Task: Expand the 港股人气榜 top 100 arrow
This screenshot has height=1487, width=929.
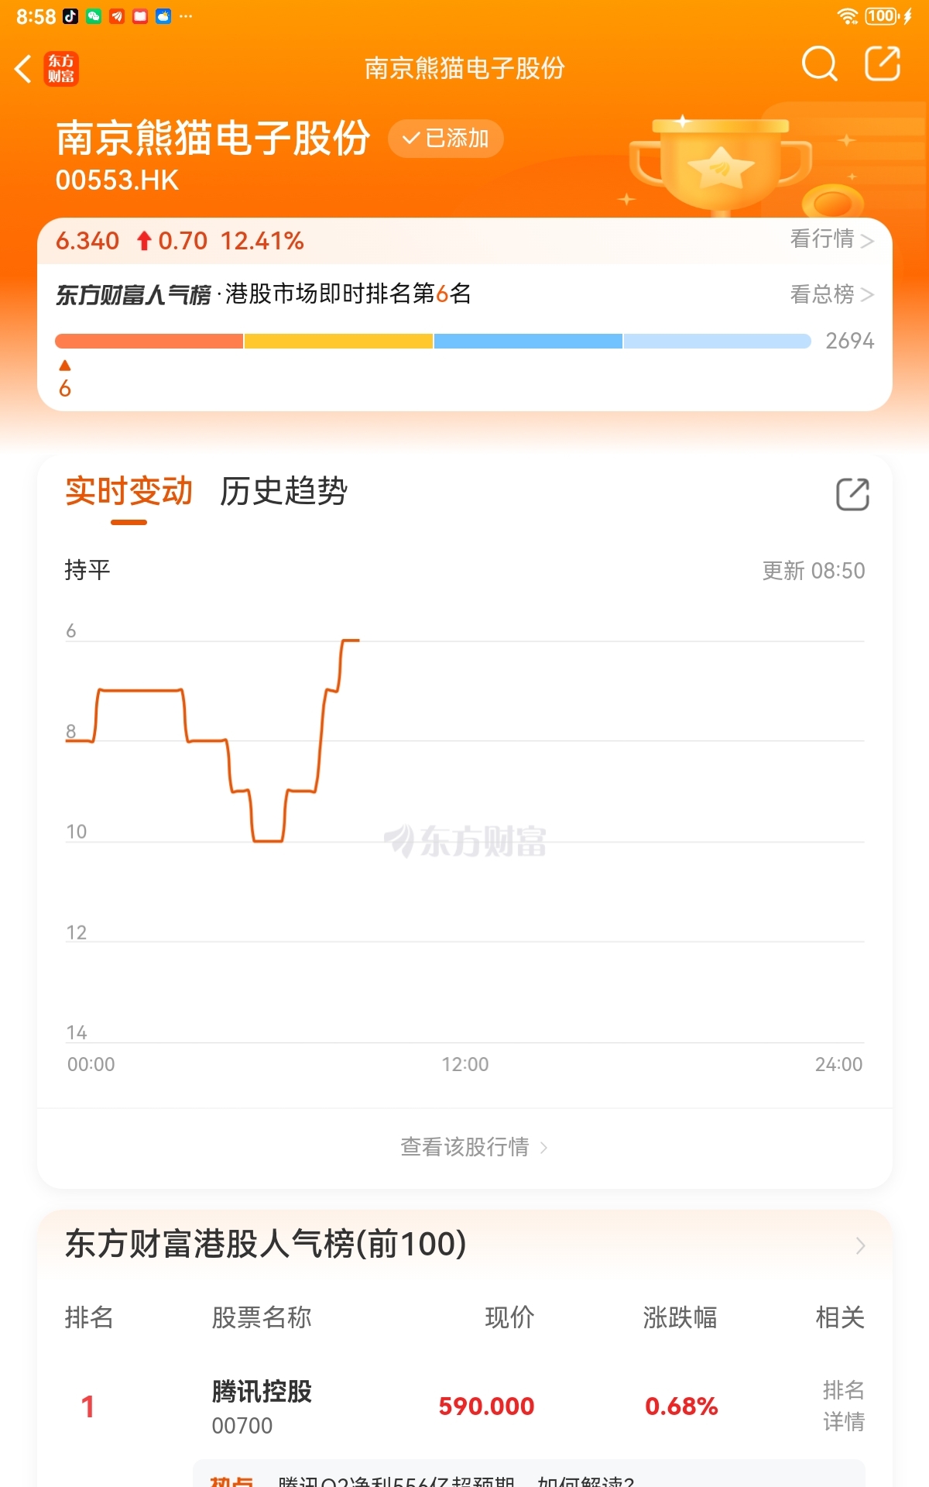Action: [x=860, y=1245]
